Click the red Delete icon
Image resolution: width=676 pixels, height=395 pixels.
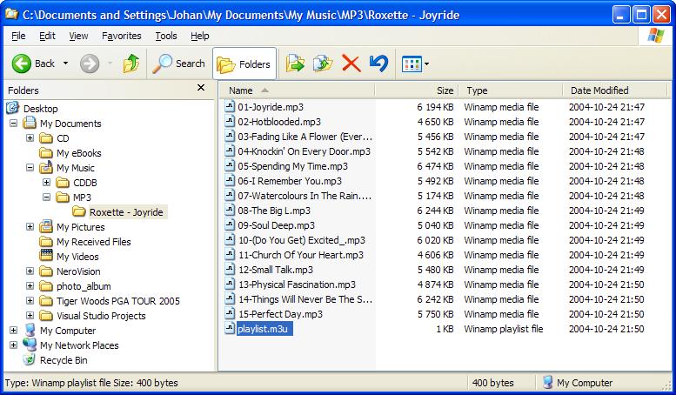(351, 64)
